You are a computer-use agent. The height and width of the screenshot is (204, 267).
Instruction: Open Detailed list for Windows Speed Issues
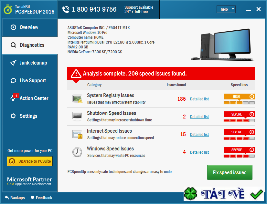point(199,152)
